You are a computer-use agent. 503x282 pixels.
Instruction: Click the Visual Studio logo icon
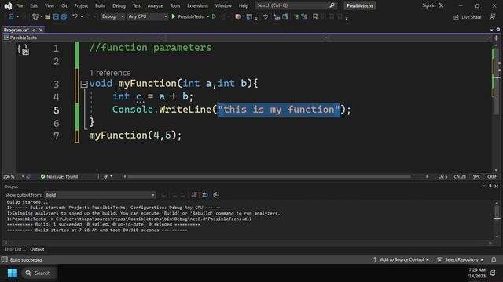point(8,5)
